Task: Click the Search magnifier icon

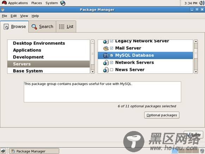Action: coord(34,26)
